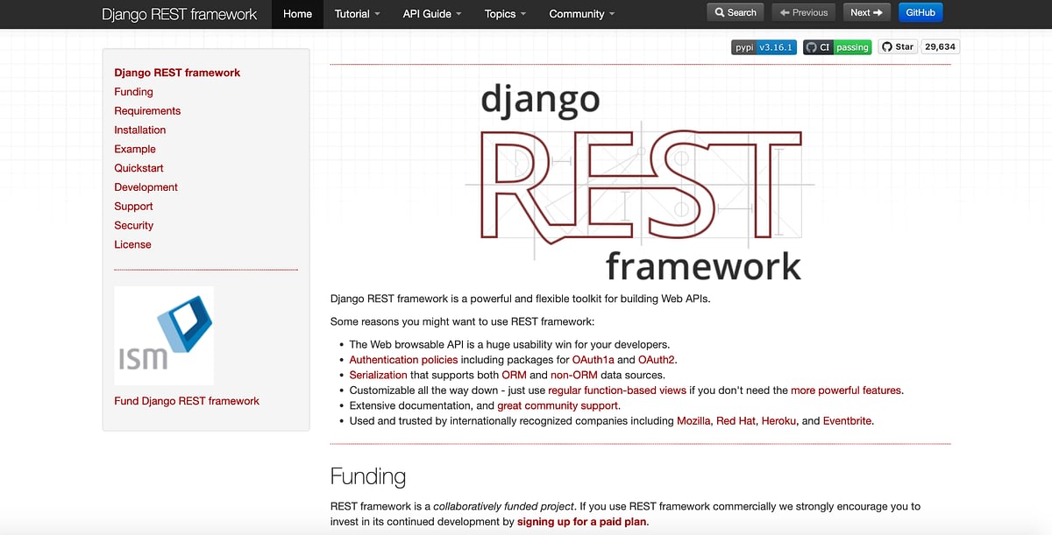Jump to Quickstart in sidebar
The image size is (1052, 535).
point(139,168)
